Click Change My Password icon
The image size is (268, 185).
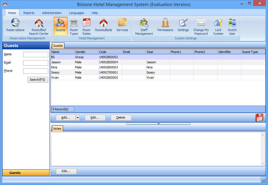click(201, 27)
